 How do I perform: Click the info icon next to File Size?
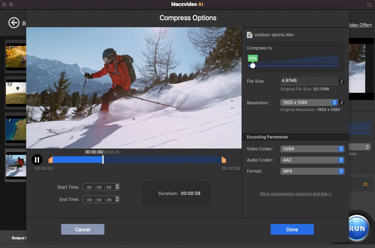342,81
